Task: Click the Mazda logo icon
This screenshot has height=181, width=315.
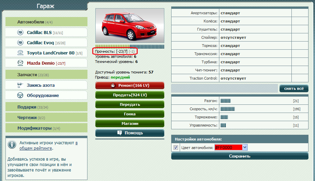Action: point(20,63)
